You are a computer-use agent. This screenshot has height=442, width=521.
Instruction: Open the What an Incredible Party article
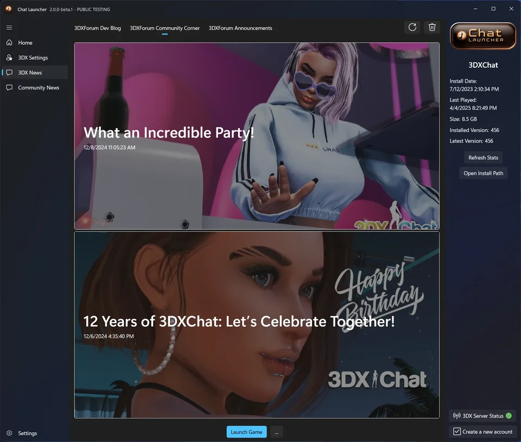point(257,136)
